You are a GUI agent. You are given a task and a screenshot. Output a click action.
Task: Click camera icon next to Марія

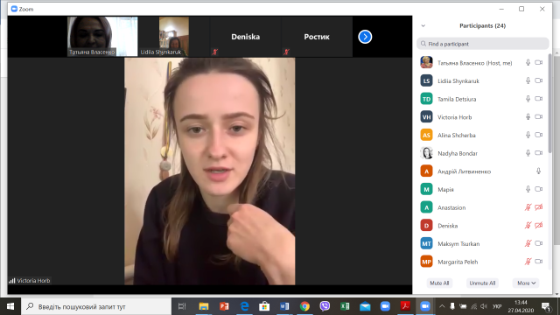point(539,189)
